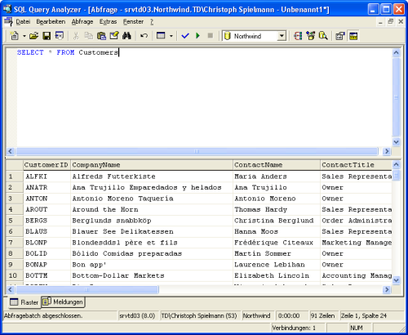The height and width of the screenshot is (335, 408).
Task: Click the query editor scroll up arrow
Action: (397, 52)
